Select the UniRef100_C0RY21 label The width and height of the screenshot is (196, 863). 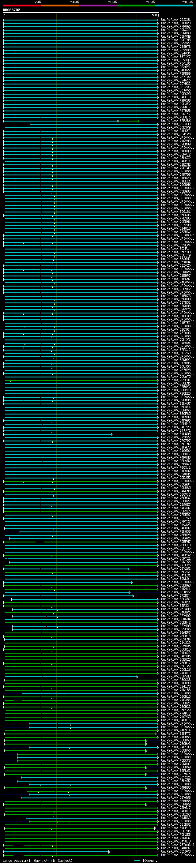click(176, 558)
